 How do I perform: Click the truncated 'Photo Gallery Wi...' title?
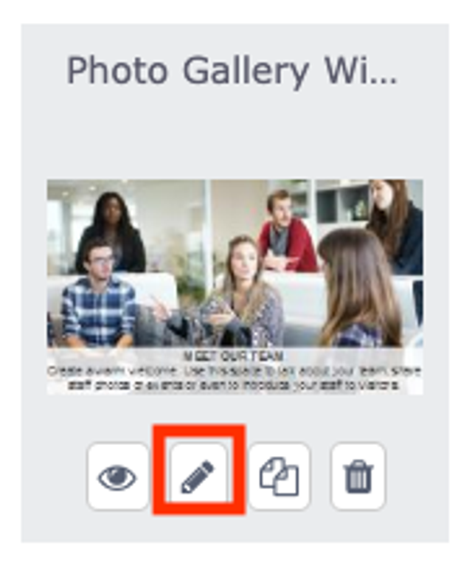pos(232,71)
